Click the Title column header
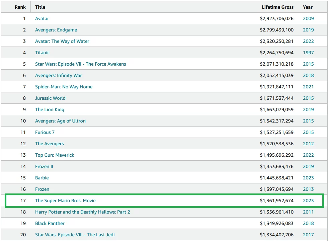Image resolution: width=328 pixels, height=241 pixels. (x=40, y=7)
